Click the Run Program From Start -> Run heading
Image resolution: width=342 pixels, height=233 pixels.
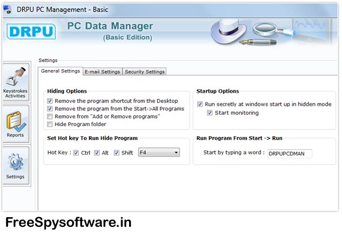240,139
